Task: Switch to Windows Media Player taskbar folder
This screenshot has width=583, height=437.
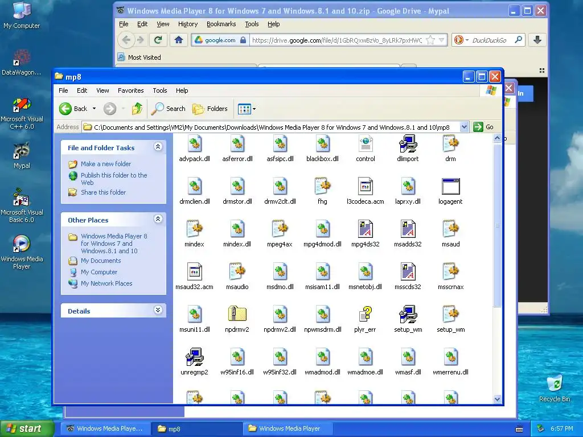Action: coord(289,428)
